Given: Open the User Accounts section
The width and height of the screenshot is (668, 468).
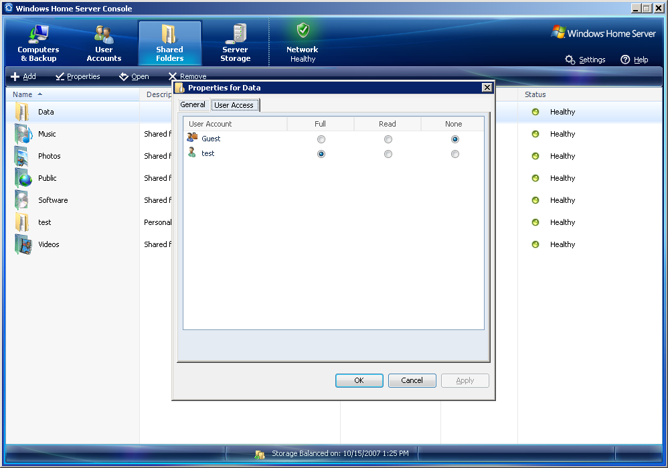Looking at the screenshot, I should [x=104, y=43].
